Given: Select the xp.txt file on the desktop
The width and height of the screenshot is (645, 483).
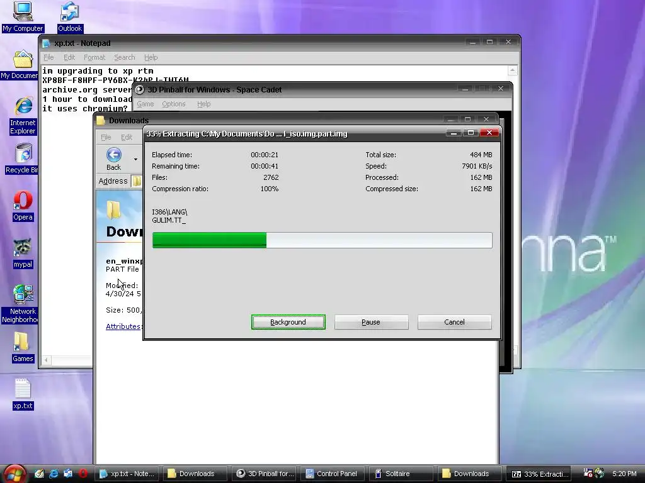Looking at the screenshot, I should 23,395.
